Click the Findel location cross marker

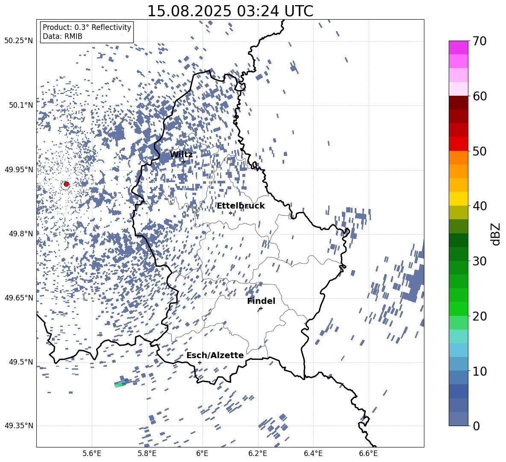(261, 309)
